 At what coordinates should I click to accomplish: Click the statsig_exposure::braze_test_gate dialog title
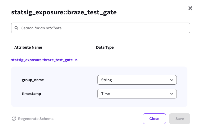point(64,12)
